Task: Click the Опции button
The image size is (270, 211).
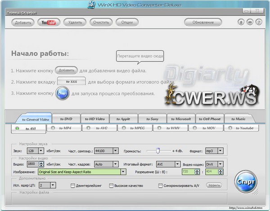Action: click(x=127, y=22)
